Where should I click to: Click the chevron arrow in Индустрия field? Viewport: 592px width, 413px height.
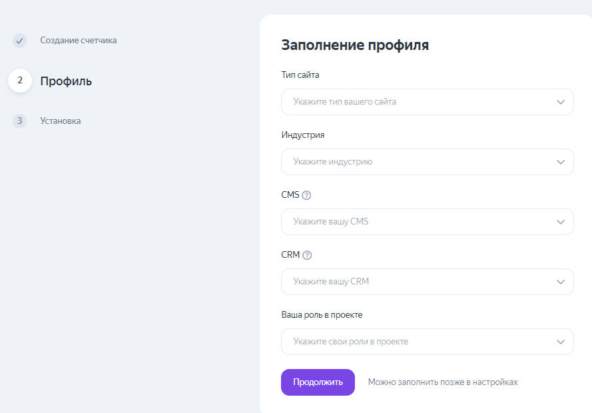click(561, 162)
